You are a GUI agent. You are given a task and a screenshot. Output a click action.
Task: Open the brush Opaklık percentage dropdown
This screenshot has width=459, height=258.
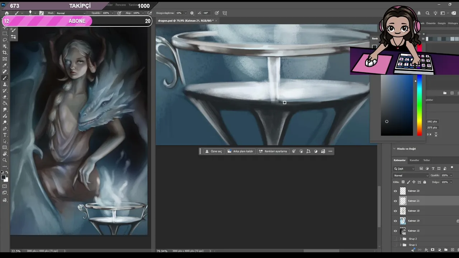[113, 13]
